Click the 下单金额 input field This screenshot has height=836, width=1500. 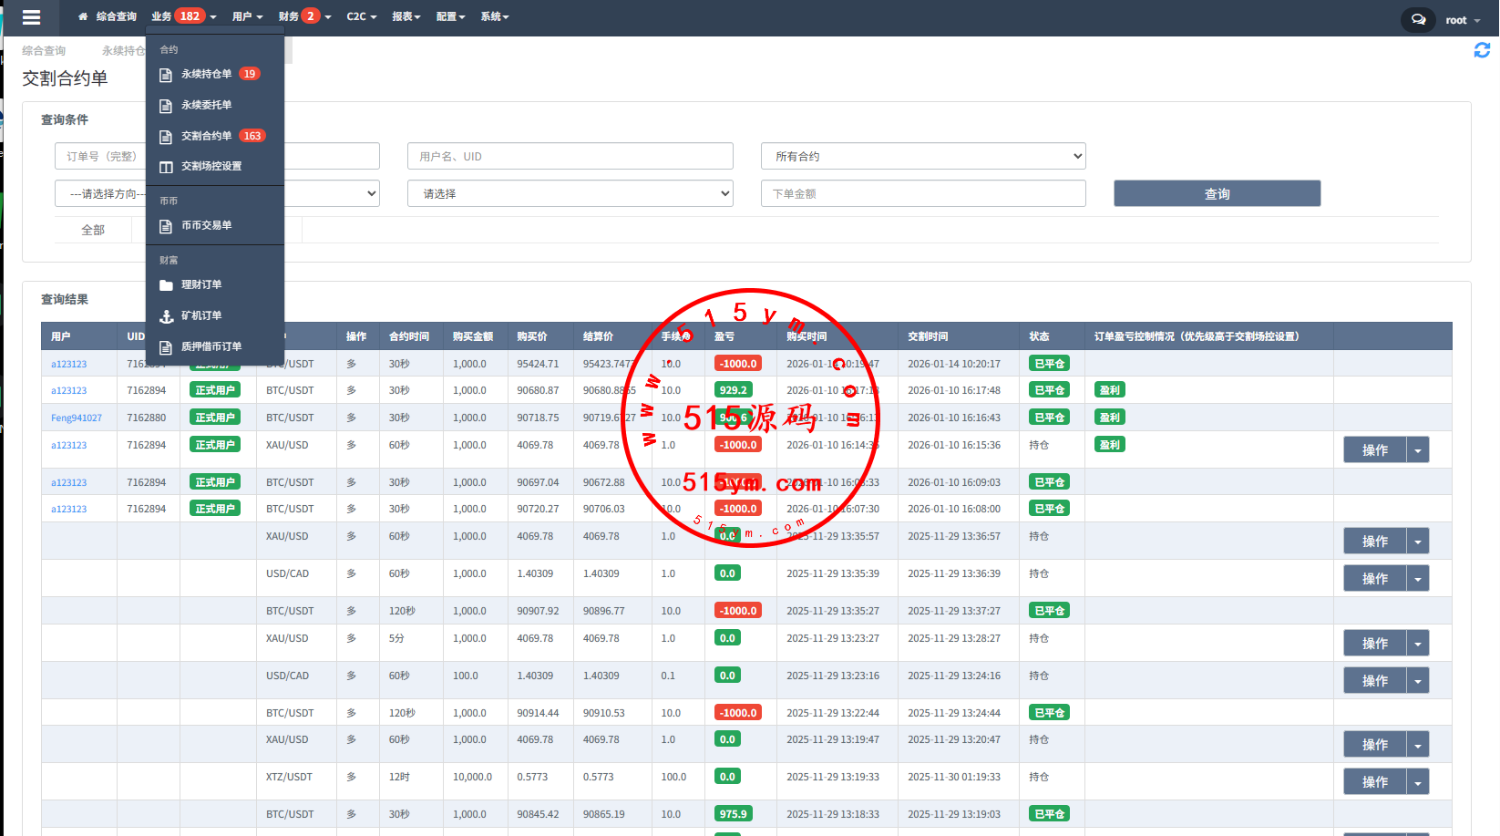[922, 193]
